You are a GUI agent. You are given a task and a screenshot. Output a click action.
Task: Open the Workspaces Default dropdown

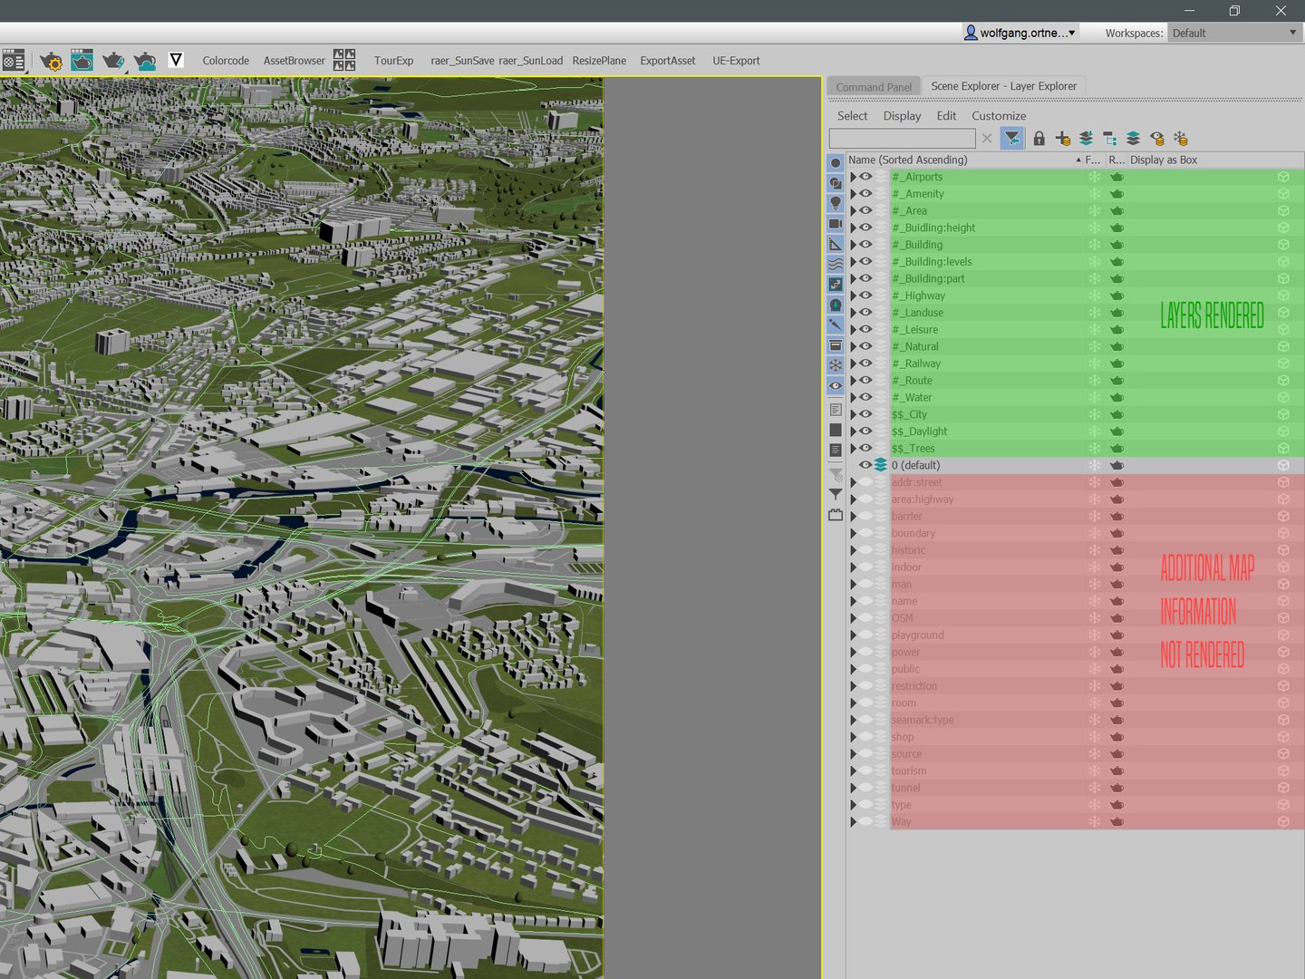point(1235,33)
